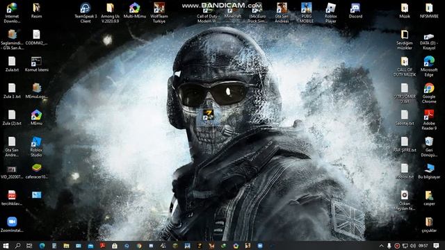445x250 pixels.
Task: Open the Özkan Meydan audio file
Action: [405, 201]
